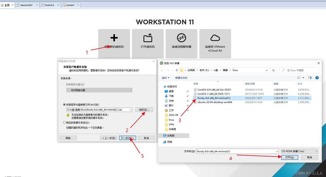
Task: Select the Rocky-8.6-x86_64-minimal(1) file row
Action: (252, 98)
